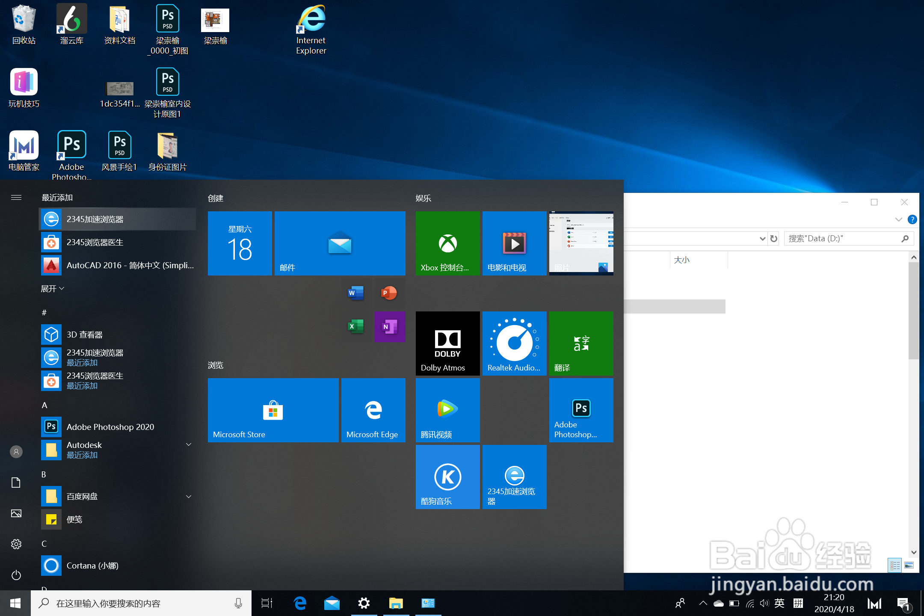Toggle the start menu hamburger expand button
924x616 pixels.
pyautogui.click(x=16, y=197)
